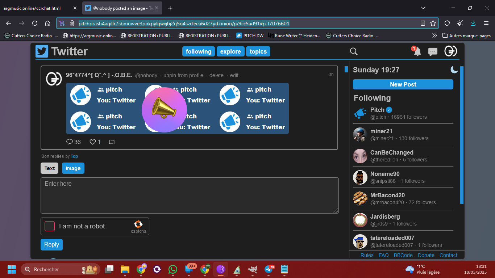495x278 pixels.
Task: Open downloads arrow icon
Action: pyautogui.click(x=473, y=23)
